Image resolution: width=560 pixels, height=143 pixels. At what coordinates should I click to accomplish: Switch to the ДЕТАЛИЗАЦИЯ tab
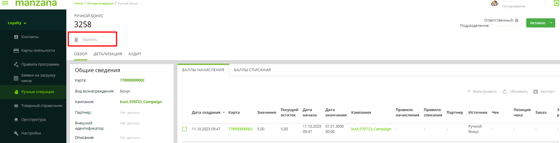(x=108, y=54)
